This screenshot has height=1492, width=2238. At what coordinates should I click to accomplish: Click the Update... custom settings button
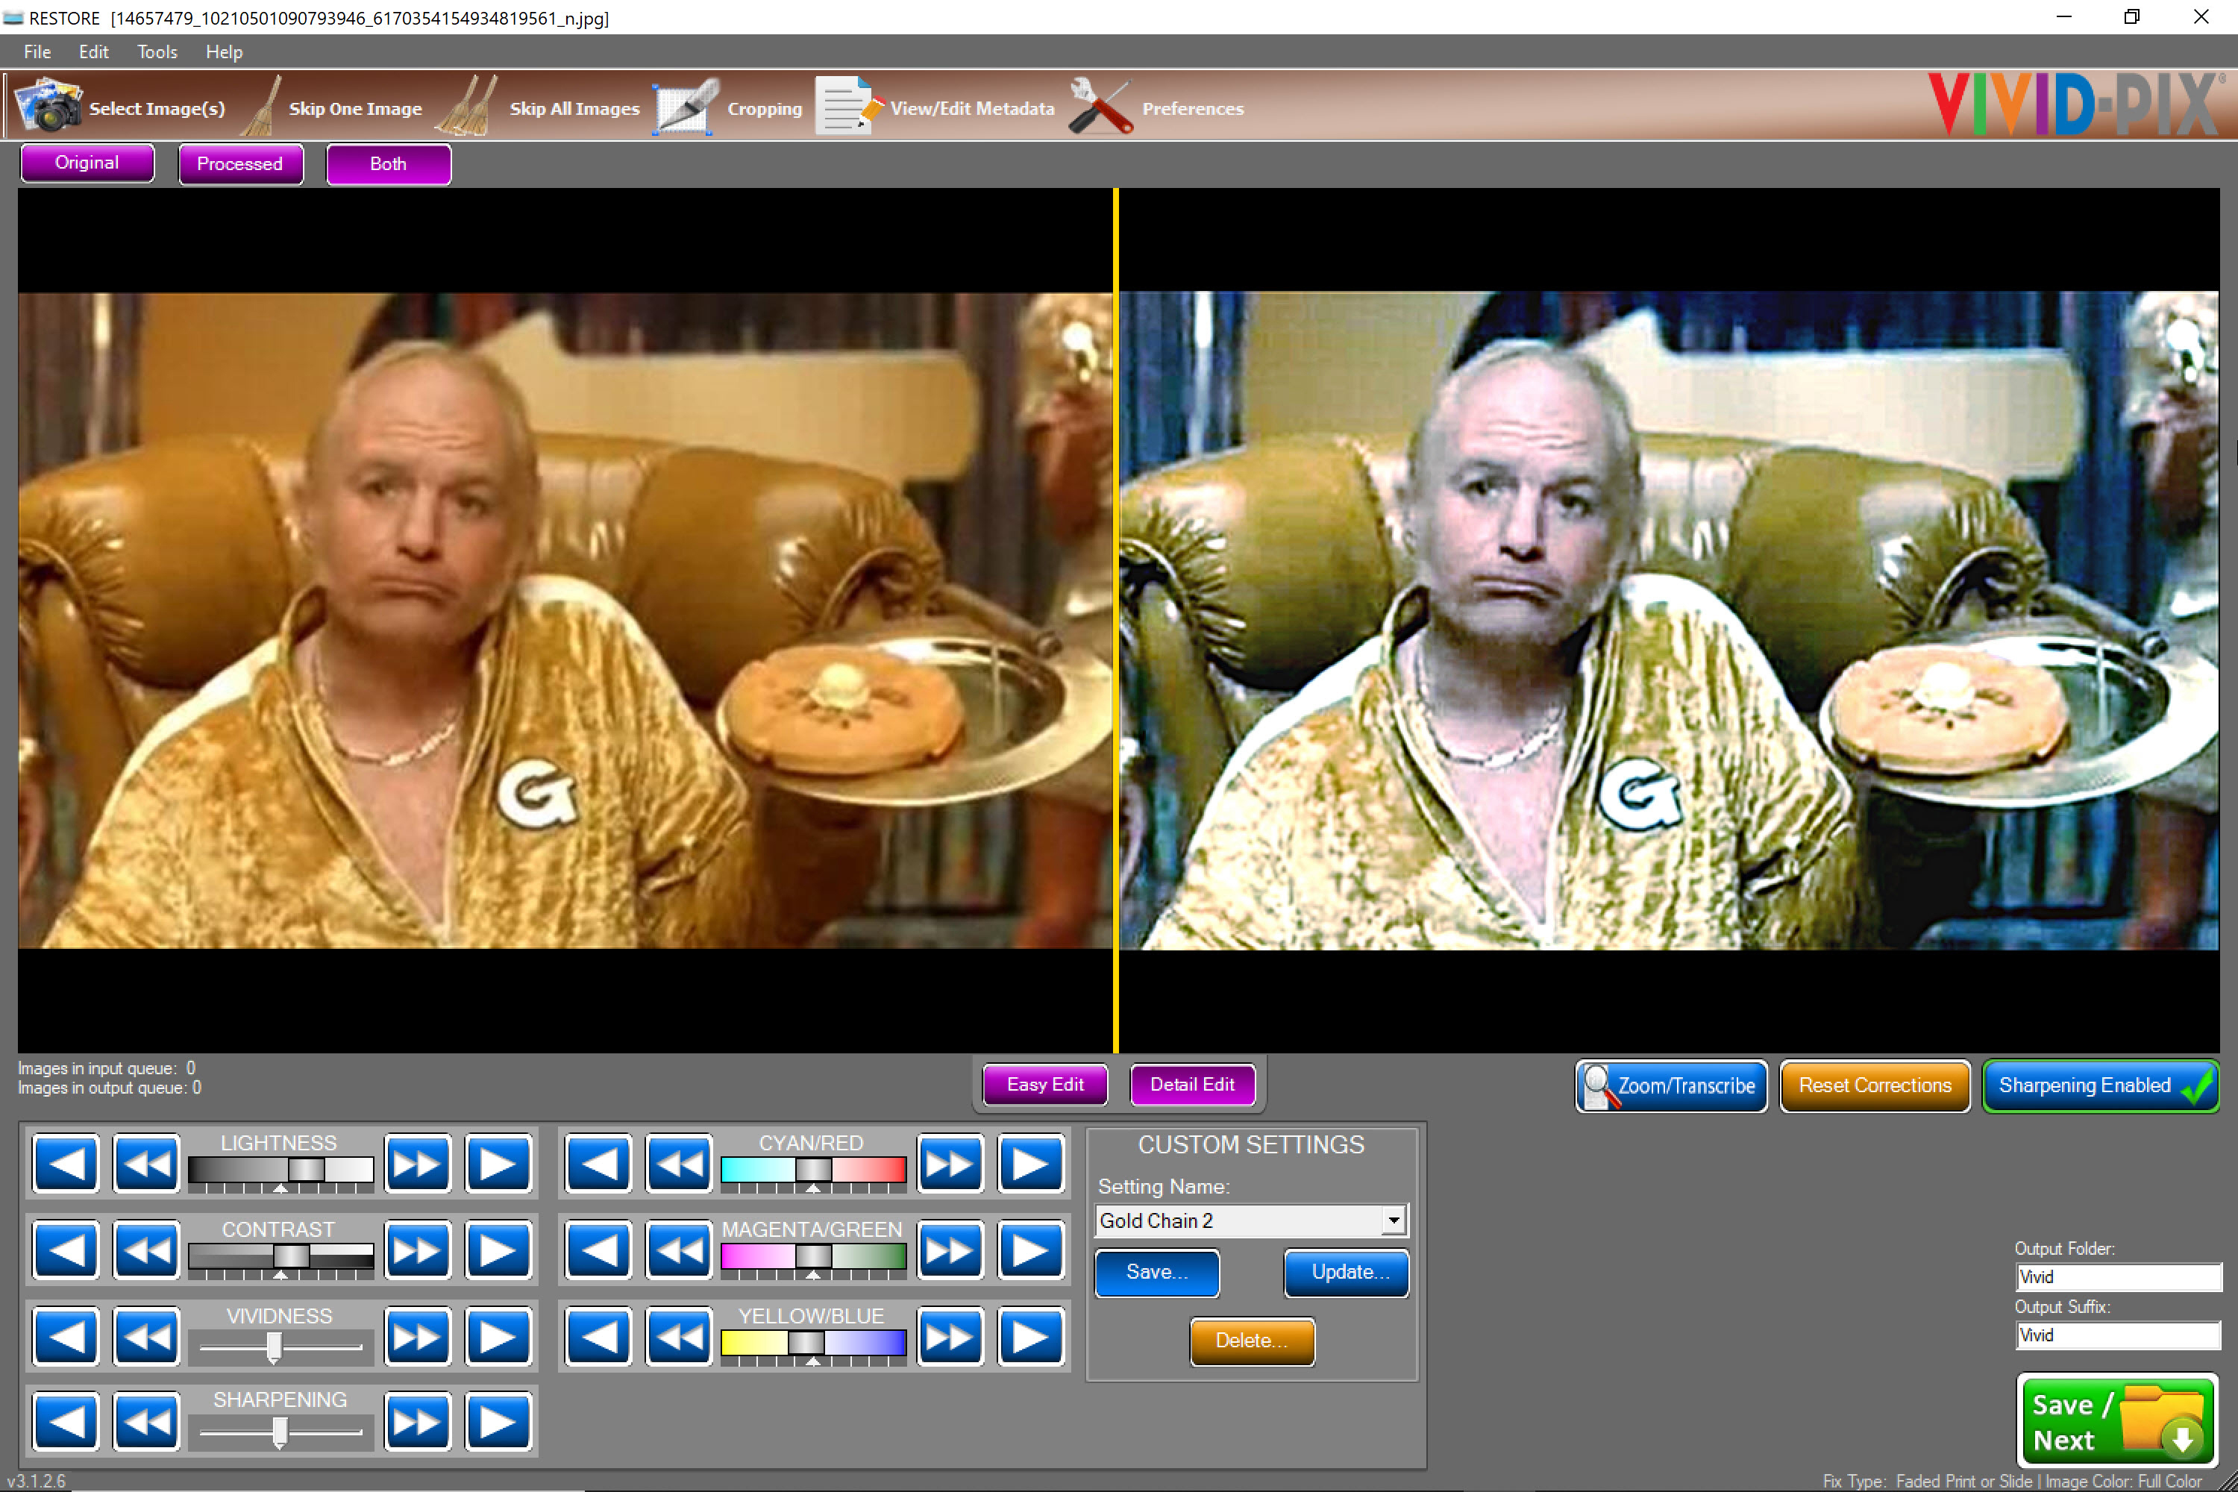click(1347, 1273)
